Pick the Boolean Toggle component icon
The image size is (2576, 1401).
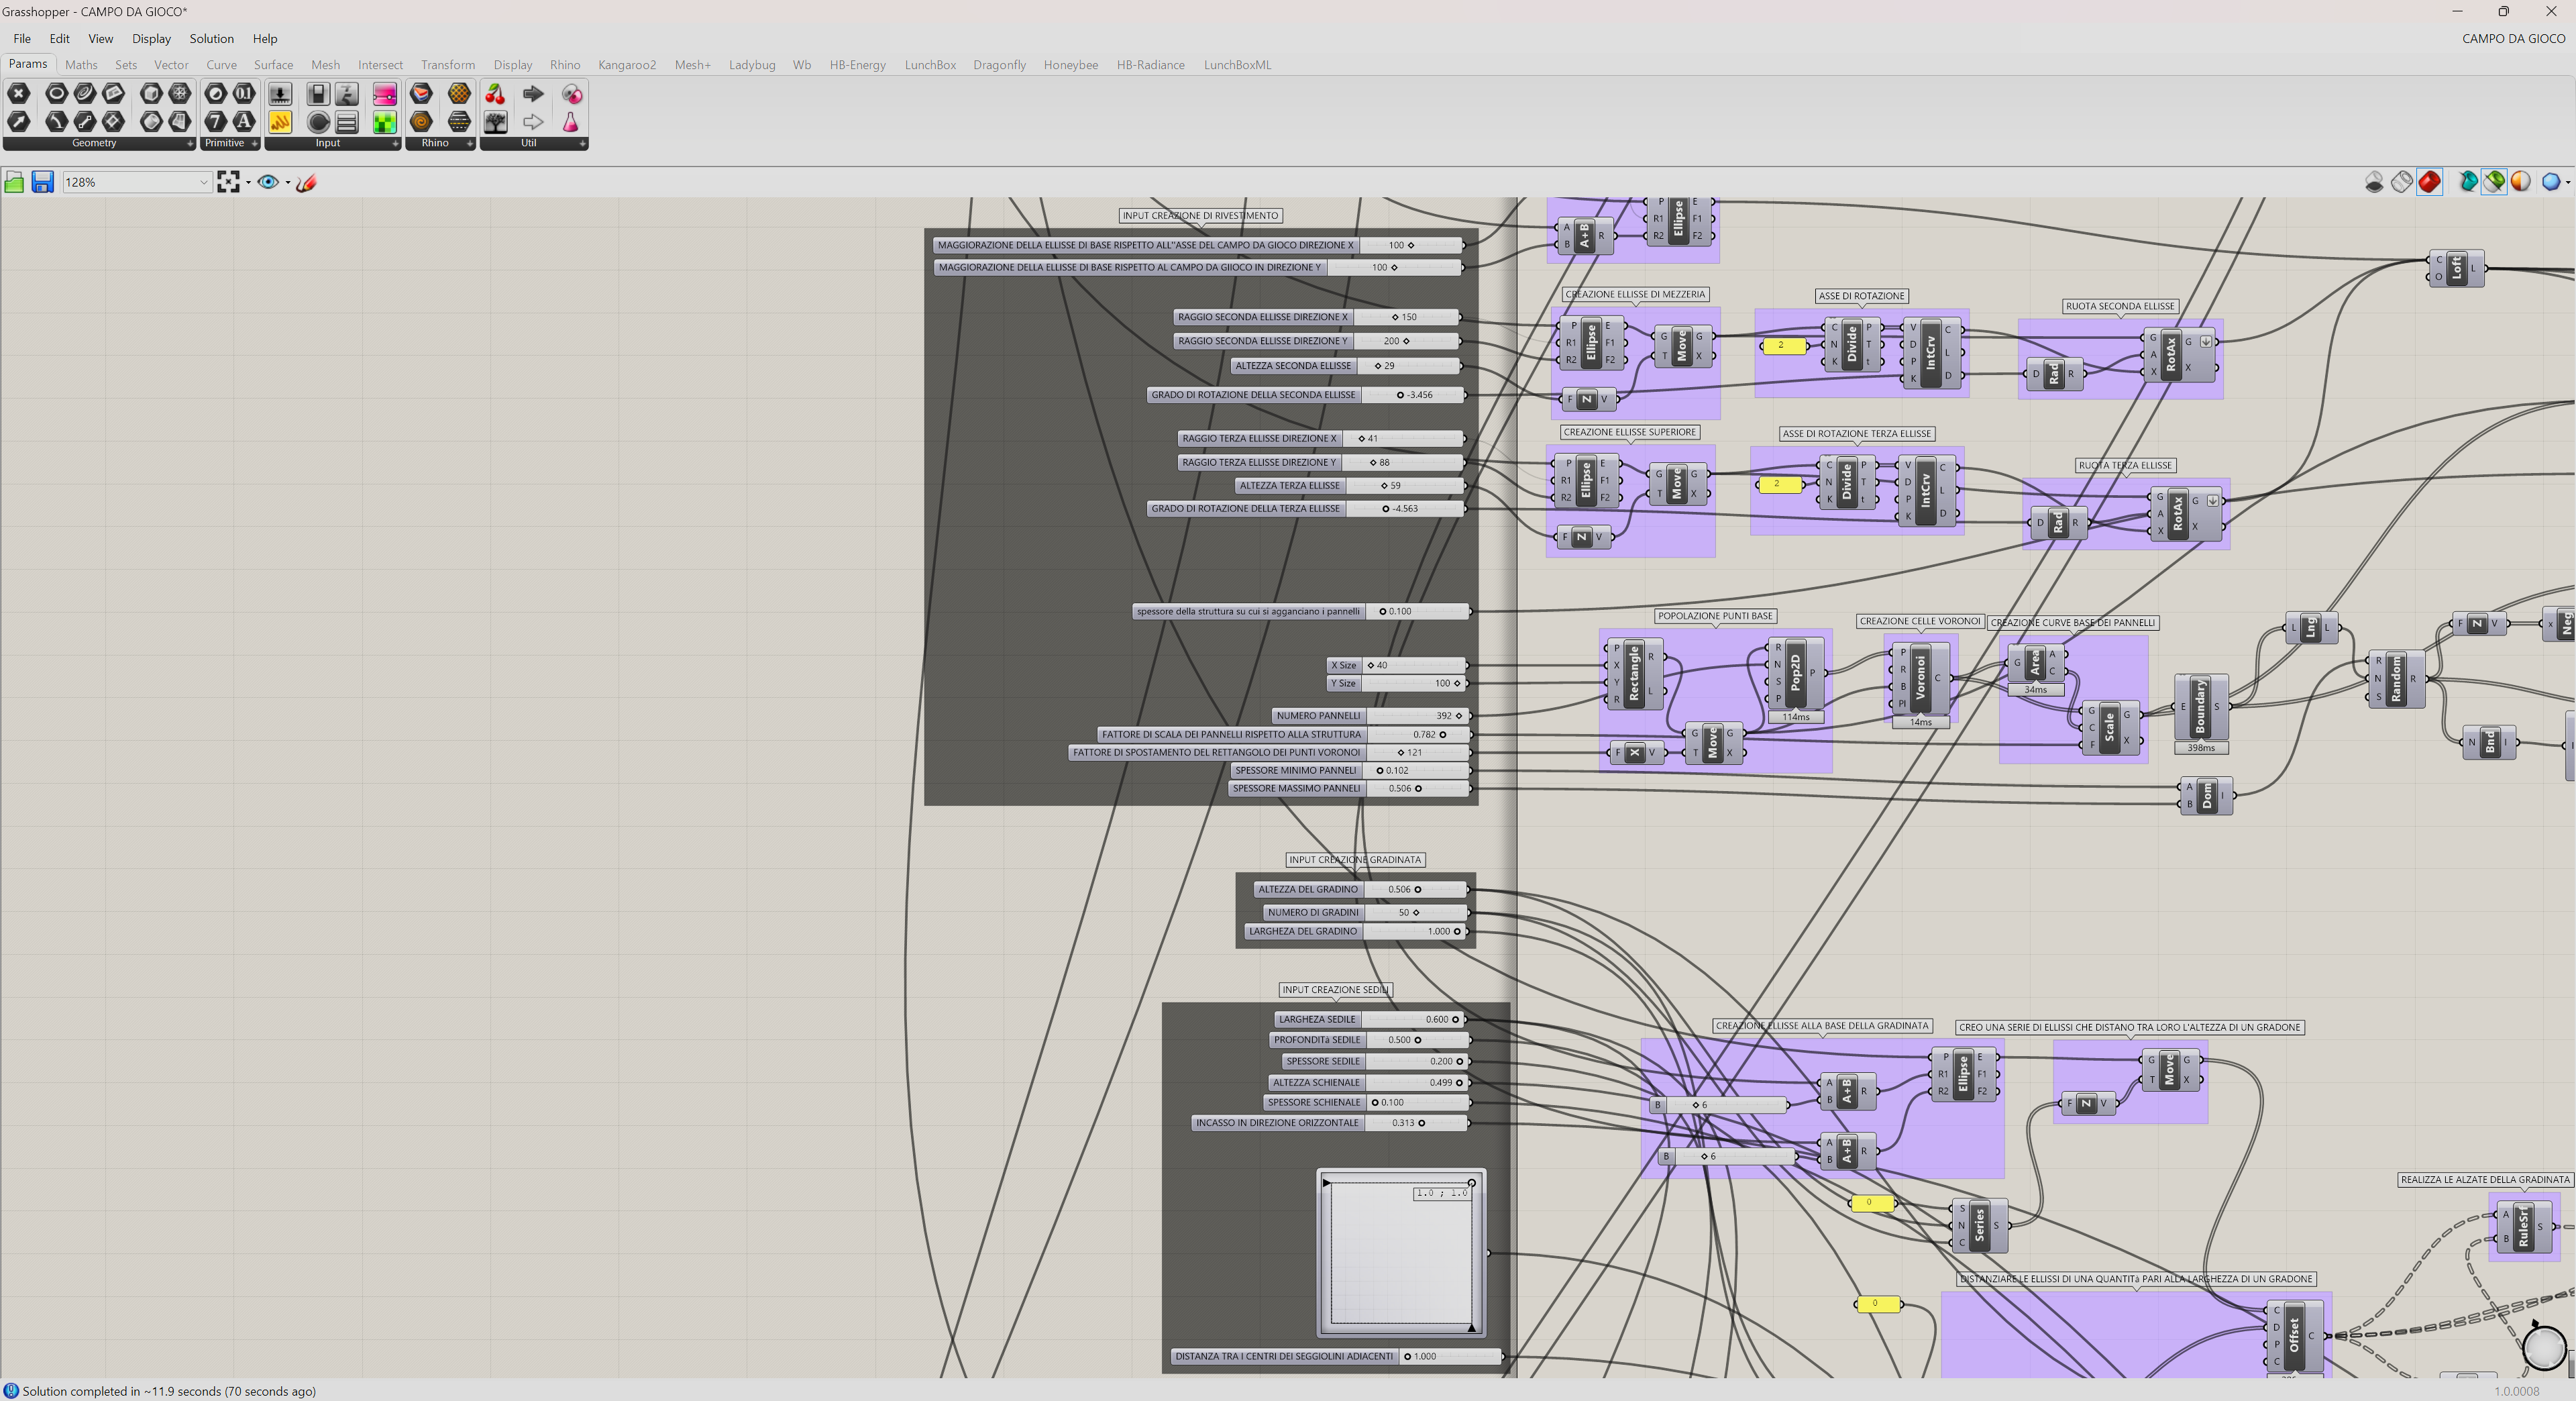(x=318, y=94)
